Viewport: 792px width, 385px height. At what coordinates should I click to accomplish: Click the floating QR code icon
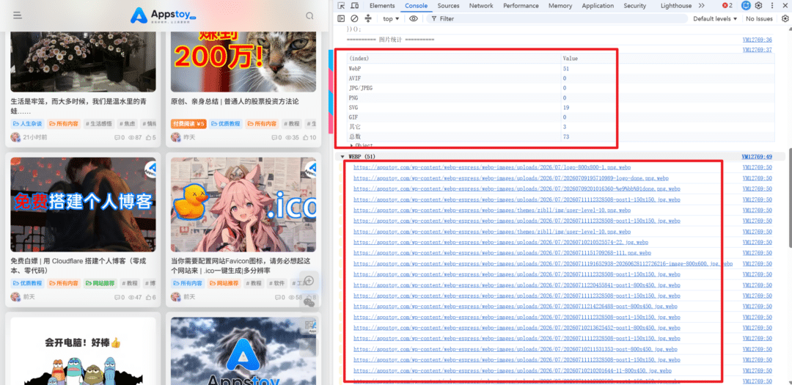(309, 327)
